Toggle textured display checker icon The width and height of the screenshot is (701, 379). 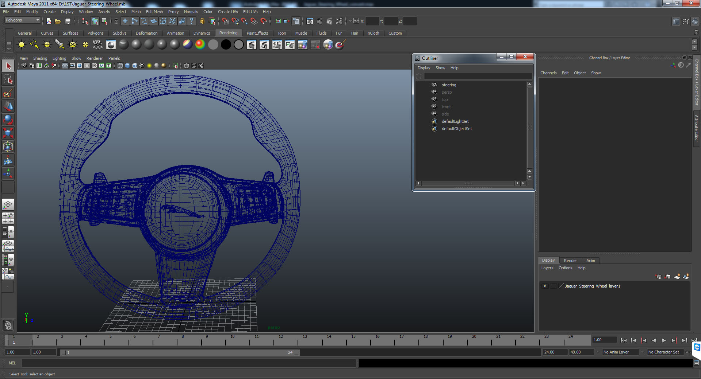(142, 66)
